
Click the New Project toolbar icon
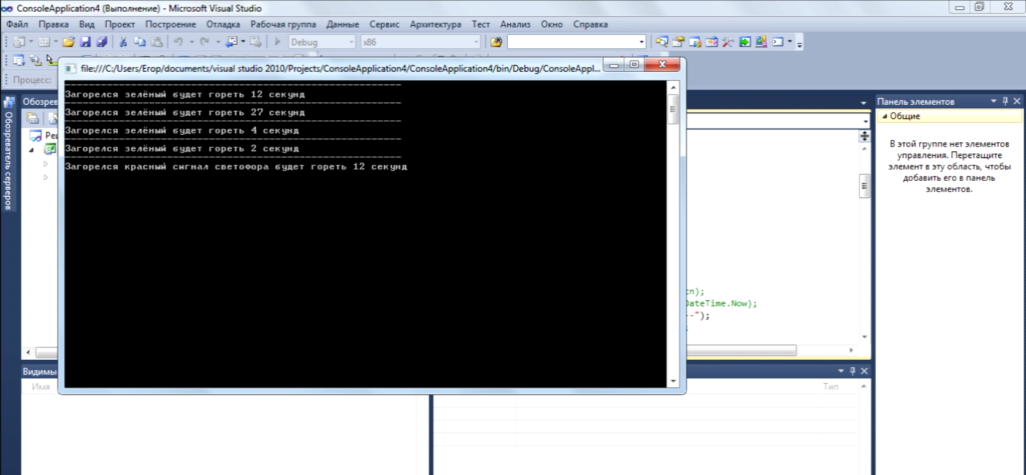pyautogui.click(x=20, y=42)
